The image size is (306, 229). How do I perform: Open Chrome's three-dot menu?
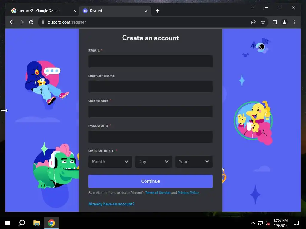point(294,22)
